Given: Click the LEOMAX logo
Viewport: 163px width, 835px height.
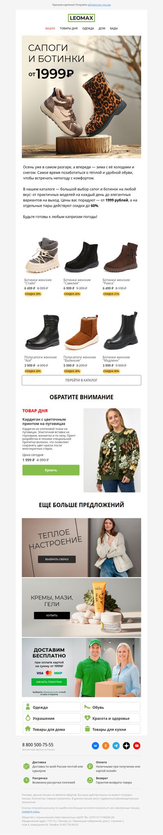Looking at the screenshot, I should pyautogui.click(x=81, y=18).
